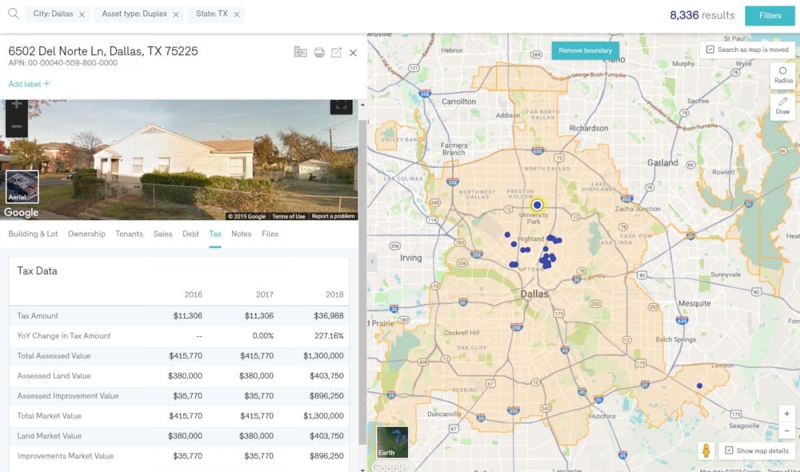Collapse the property details side panel

(x=373, y=262)
